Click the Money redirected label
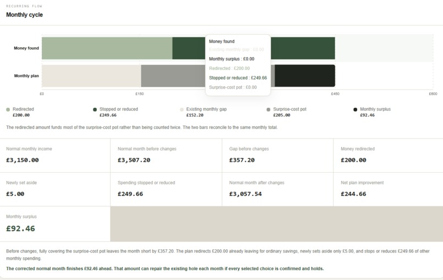This screenshot has height=280, width=443. click(x=358, y=149)
